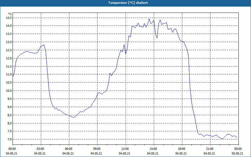The height and width of the screenshot is (157, 251).
Task: Pick the '11,5' y-axis value
Action: tap(9, 67)
